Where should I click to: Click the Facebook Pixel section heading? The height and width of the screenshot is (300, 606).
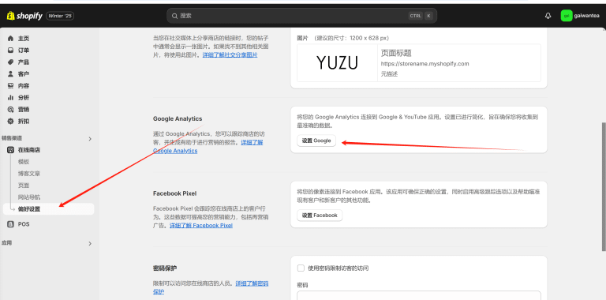174,193
